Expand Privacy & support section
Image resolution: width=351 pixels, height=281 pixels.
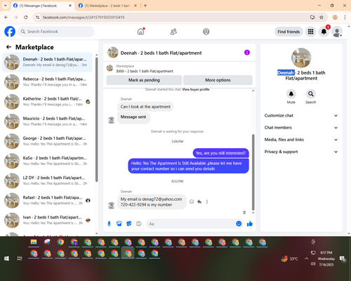click(x=301, y=152)
